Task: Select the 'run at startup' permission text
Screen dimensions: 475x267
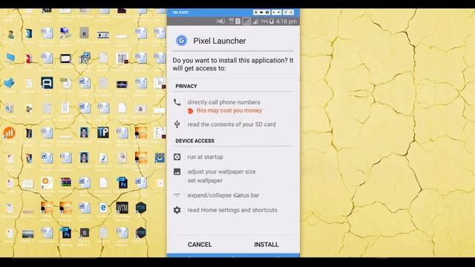Action: 205,156
